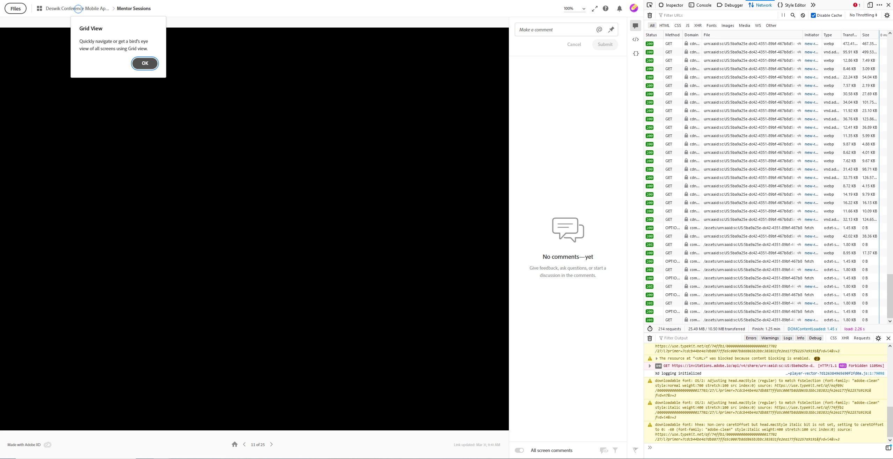Toggle the All screen comments switch
The width and height of the screenshot is (893, 459).
coord(519,450)
